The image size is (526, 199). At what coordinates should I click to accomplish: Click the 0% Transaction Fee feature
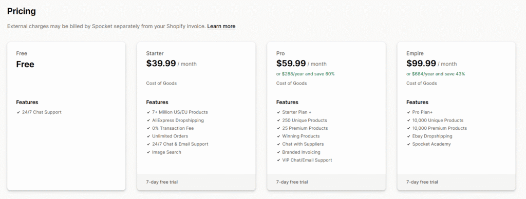(173, 128)
